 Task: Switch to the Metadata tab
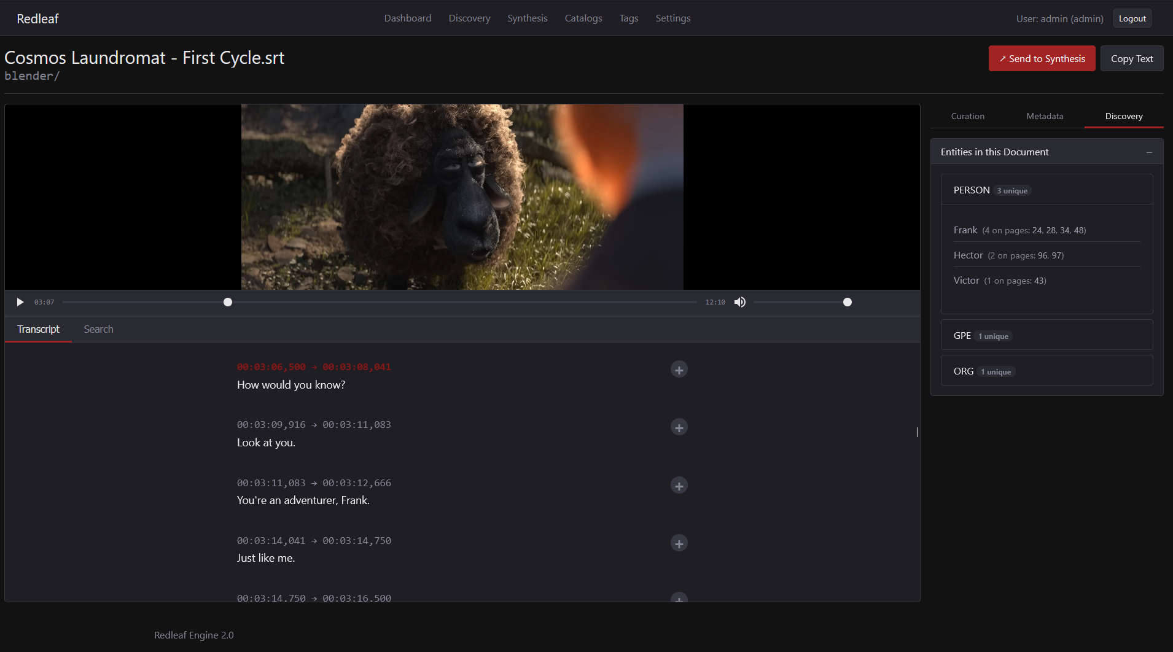coord(1044,116)
